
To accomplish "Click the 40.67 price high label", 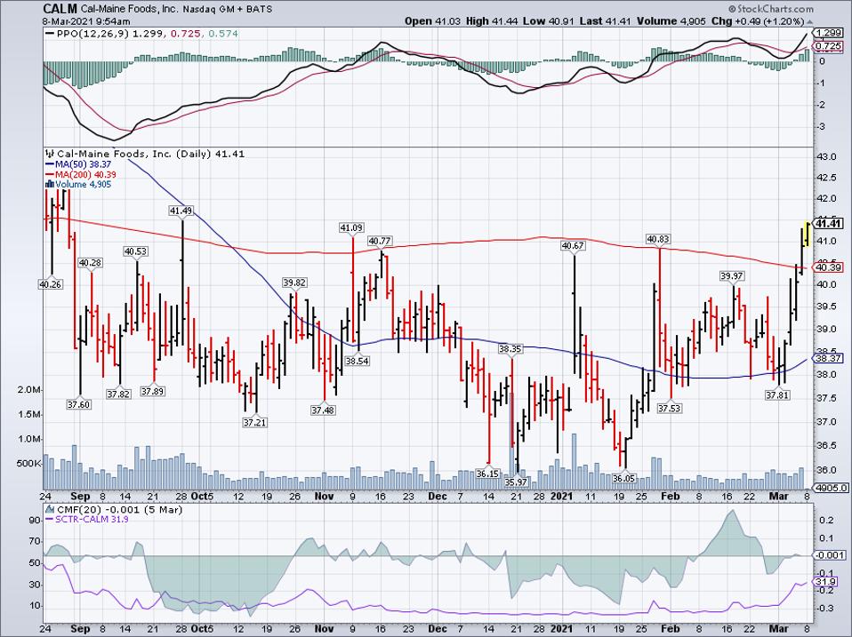I will click(x=573, y=246).
